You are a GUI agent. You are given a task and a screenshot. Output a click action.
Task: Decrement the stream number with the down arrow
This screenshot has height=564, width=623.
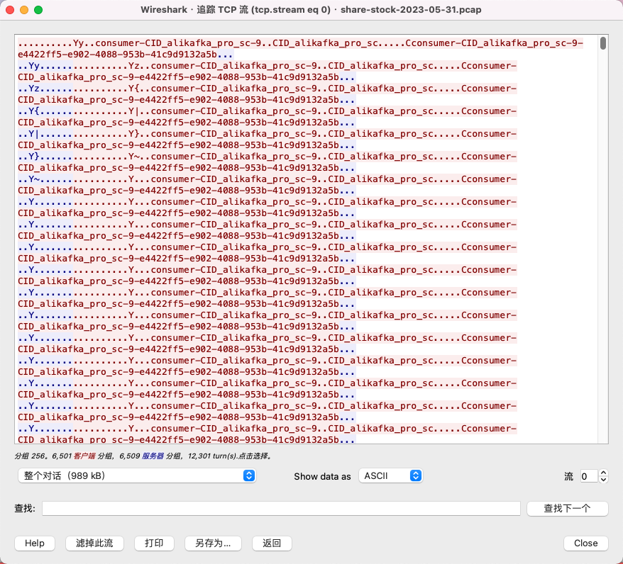(x=603, y=480)
